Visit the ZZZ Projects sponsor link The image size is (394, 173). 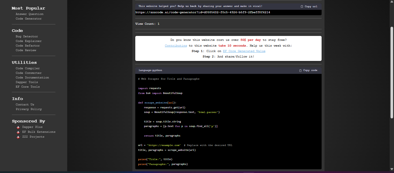(33, 137)
